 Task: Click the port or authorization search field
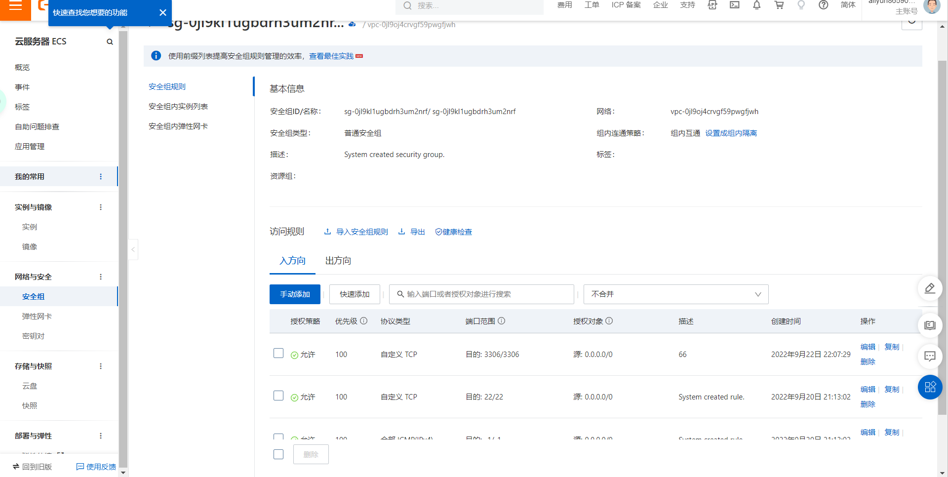pos(481,294)
